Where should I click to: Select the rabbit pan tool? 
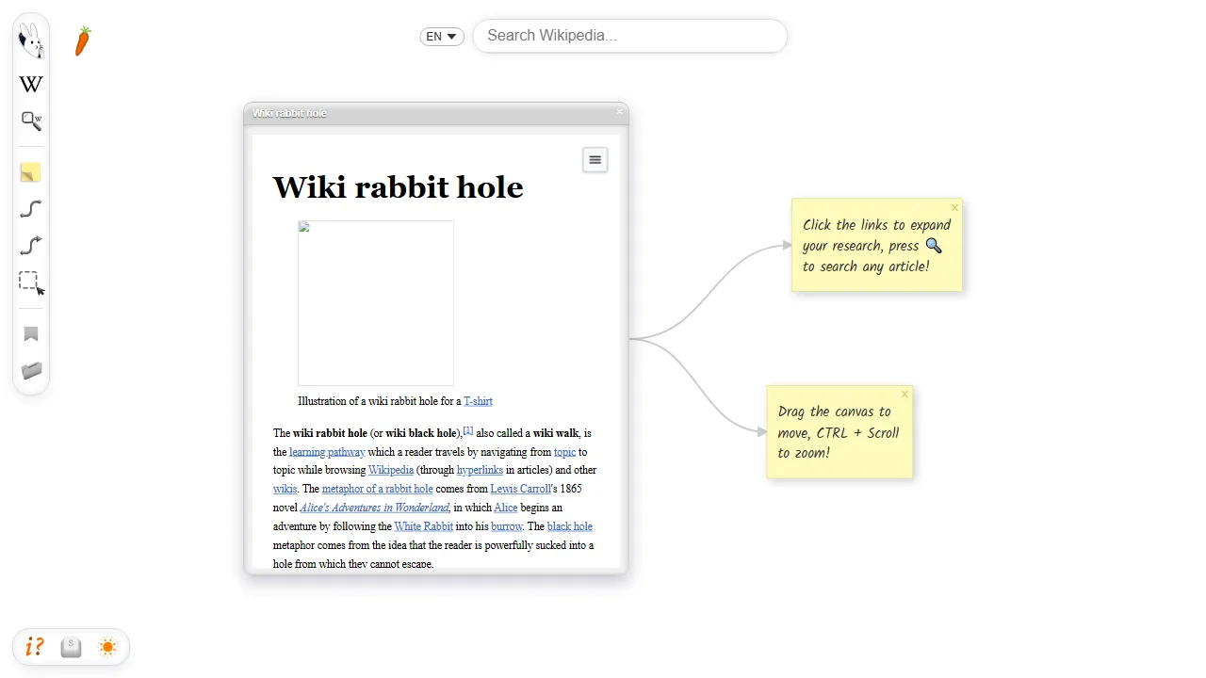pyautogui.click(x=31, y=40)
